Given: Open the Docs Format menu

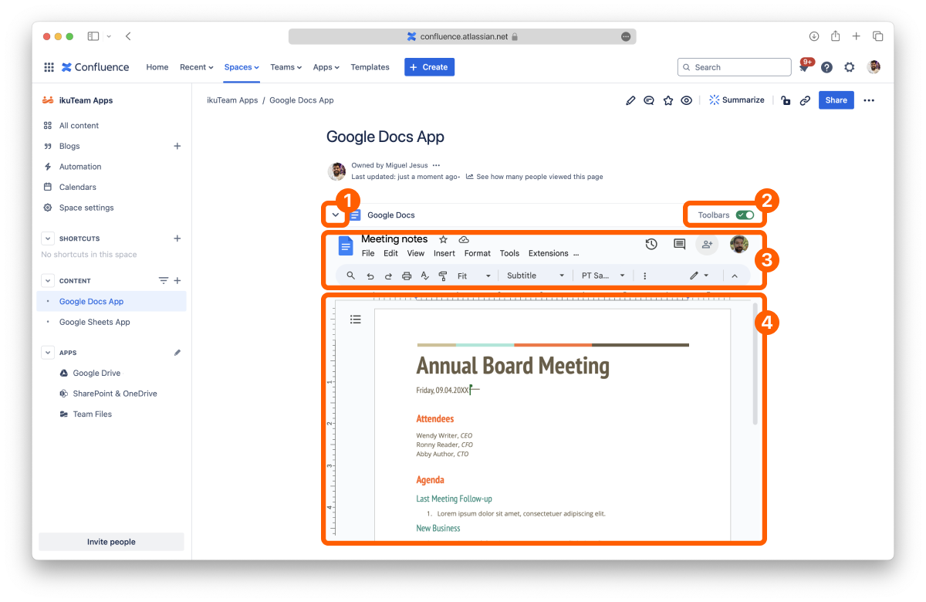Looking at the screenshot, I should 478,253.
